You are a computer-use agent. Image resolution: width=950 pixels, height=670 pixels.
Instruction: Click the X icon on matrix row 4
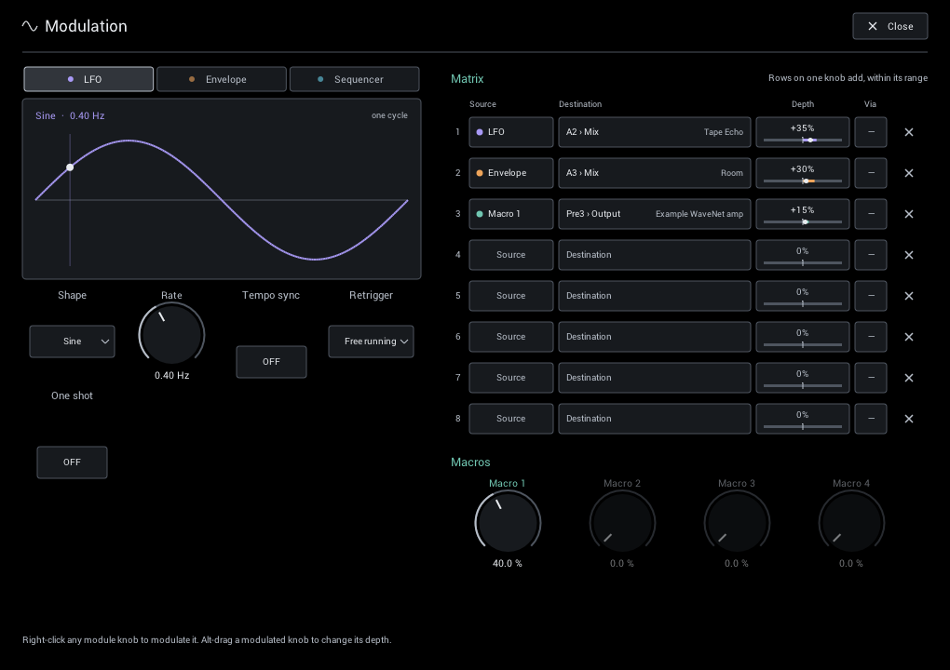tap(908, 255)
